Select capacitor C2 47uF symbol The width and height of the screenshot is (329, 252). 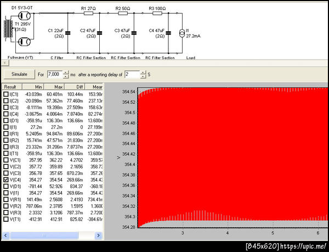coord(99,33)
